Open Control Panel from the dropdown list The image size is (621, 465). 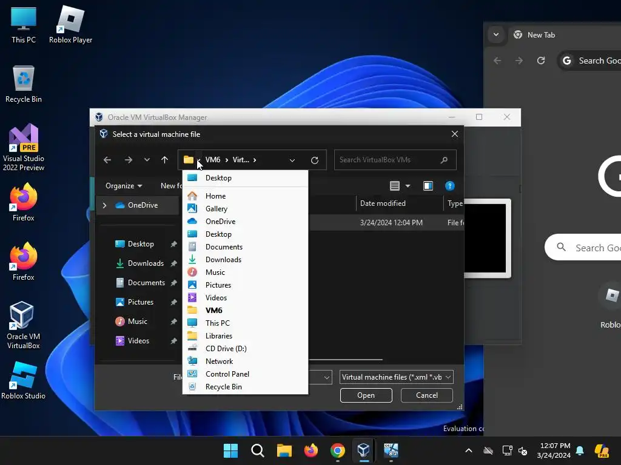coord(245,374)
